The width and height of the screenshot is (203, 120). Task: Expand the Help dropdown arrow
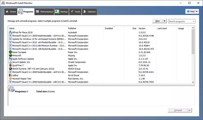click(x=197, y=11)
